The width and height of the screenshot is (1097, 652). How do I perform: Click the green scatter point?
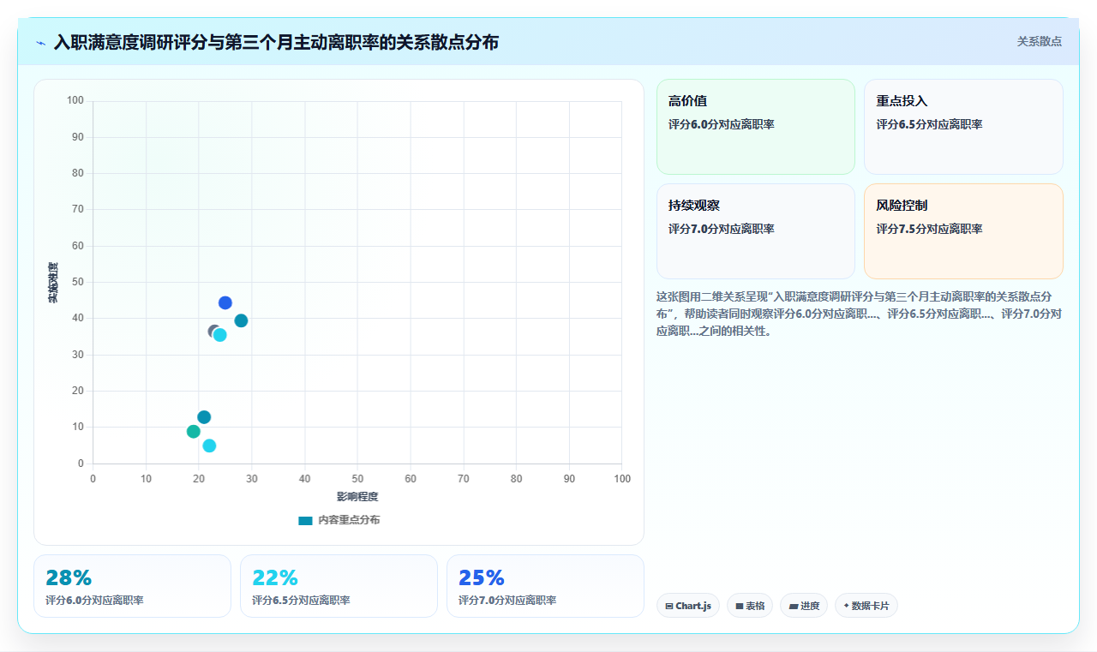tap(194, 431)
